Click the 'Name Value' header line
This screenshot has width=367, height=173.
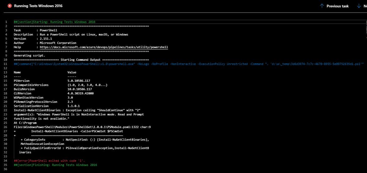pos(45,72)
